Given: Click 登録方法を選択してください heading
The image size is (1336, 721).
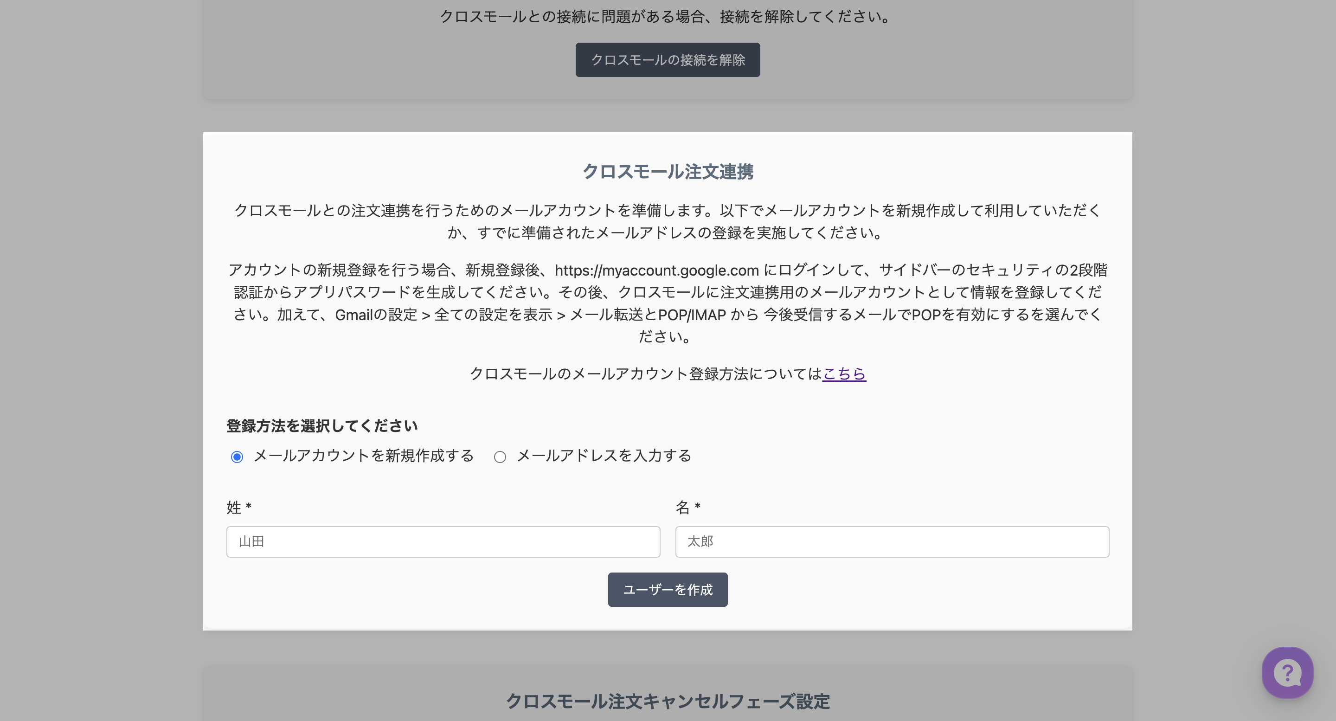Looking at the screenshot, I should [322, 426].
